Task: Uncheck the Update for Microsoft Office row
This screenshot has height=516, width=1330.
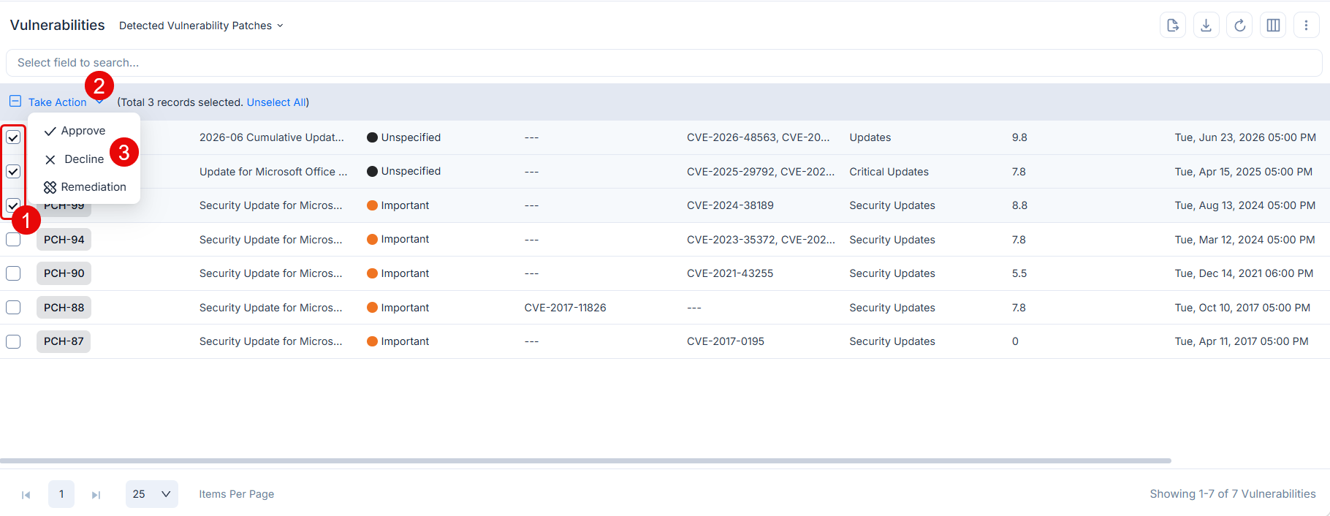Action: click(13, 172)
